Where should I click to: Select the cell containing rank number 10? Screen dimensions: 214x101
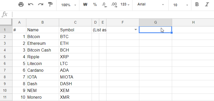pos(19,97)
